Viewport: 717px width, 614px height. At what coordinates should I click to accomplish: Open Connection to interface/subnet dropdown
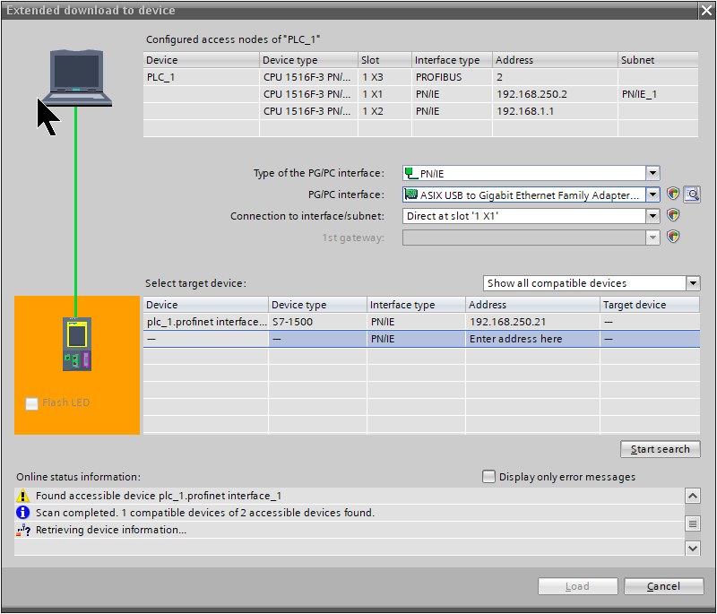pos(652,216)
